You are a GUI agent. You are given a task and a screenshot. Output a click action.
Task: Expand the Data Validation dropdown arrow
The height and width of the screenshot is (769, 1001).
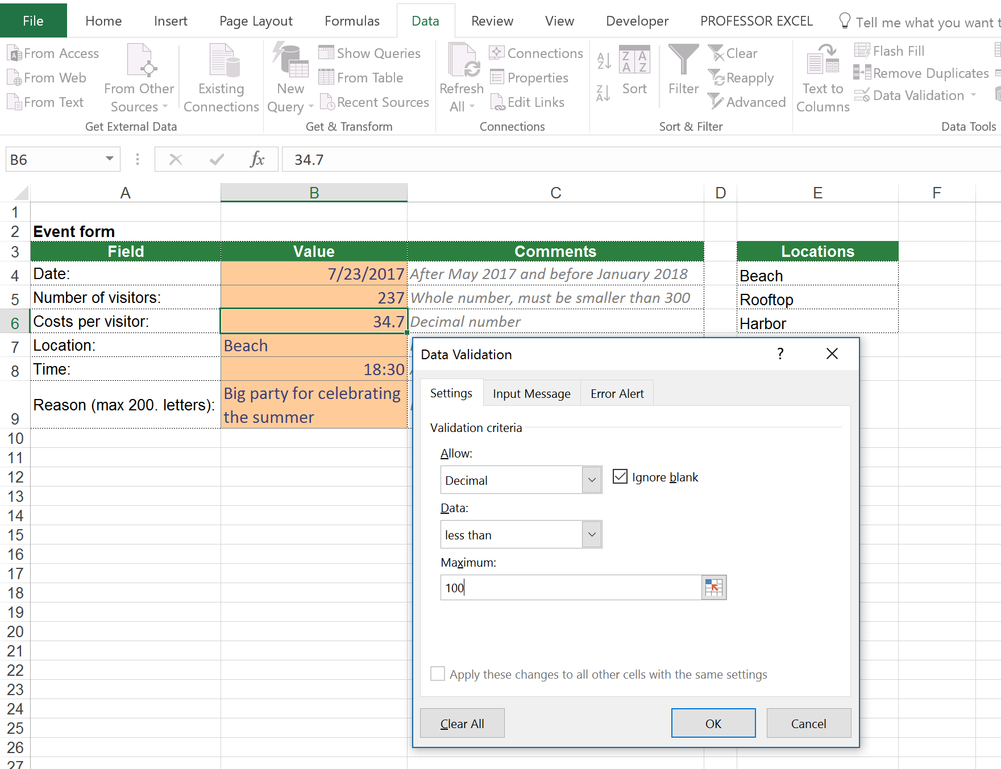point(974,95)
